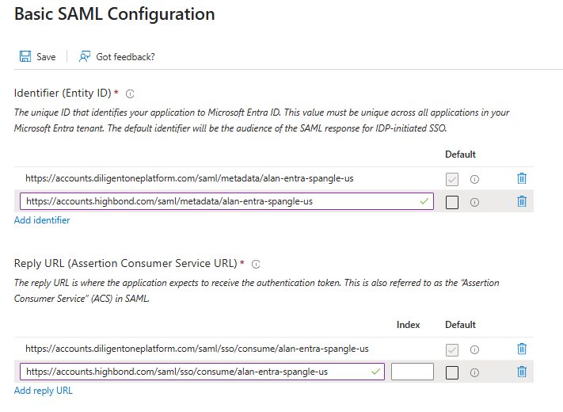Delete the highbond metadata identifier row

click(522, 201)
